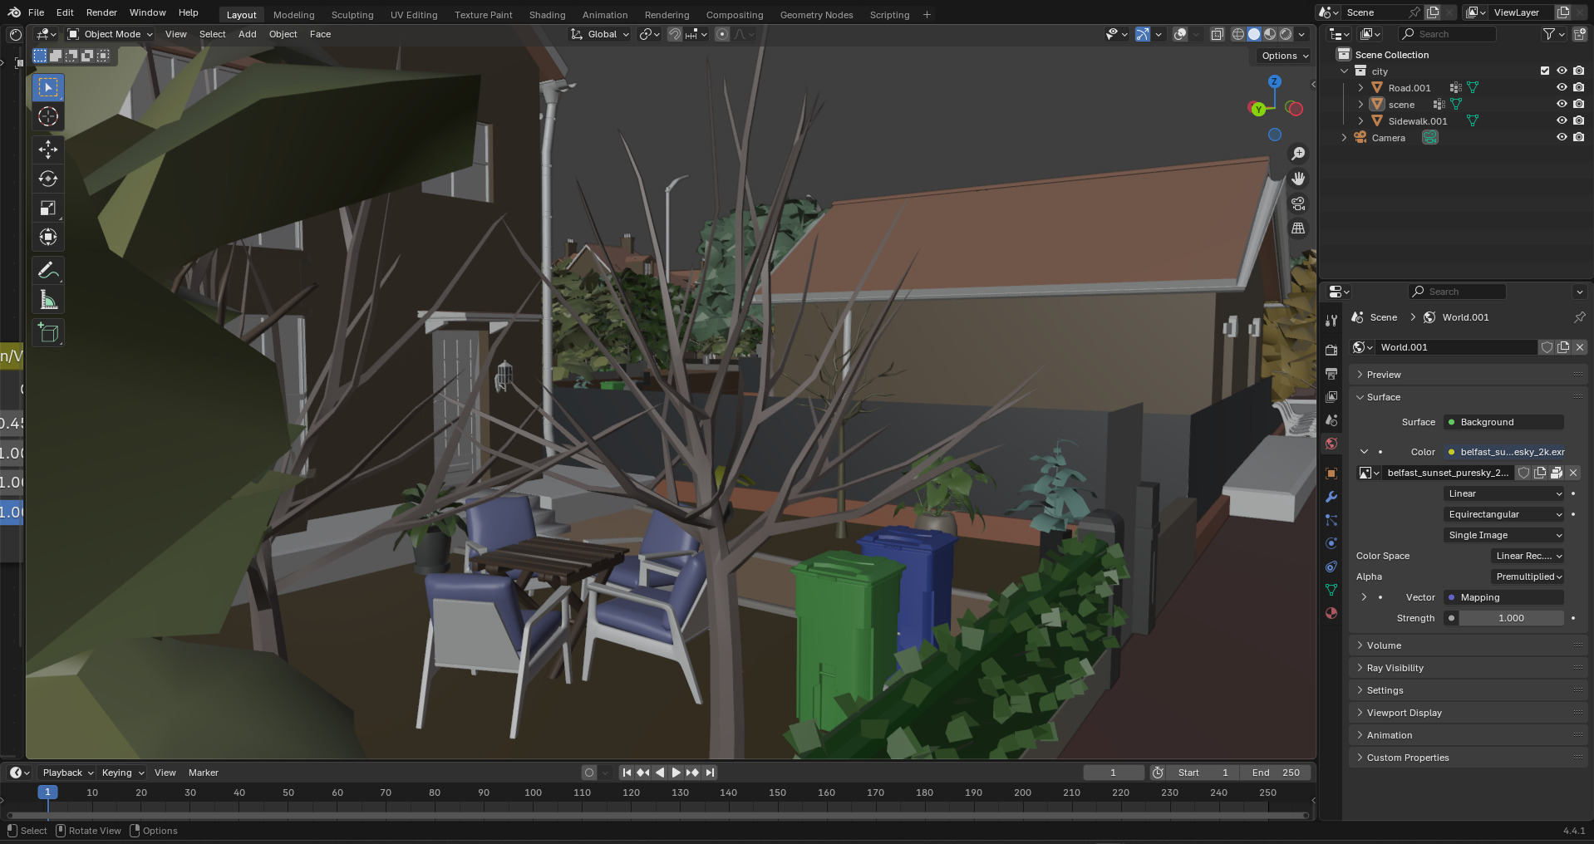Switch to the Shading workspace tab
The width and height of the screenshot is (1594, 844).
tap(547, 15)
